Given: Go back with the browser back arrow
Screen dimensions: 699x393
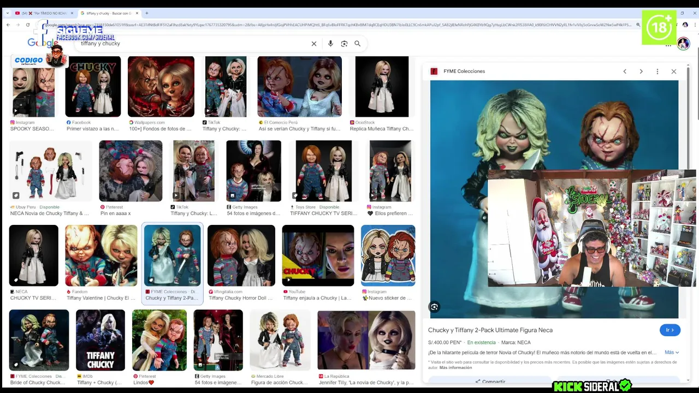Looking at the screenshot, I should (8, 25).
